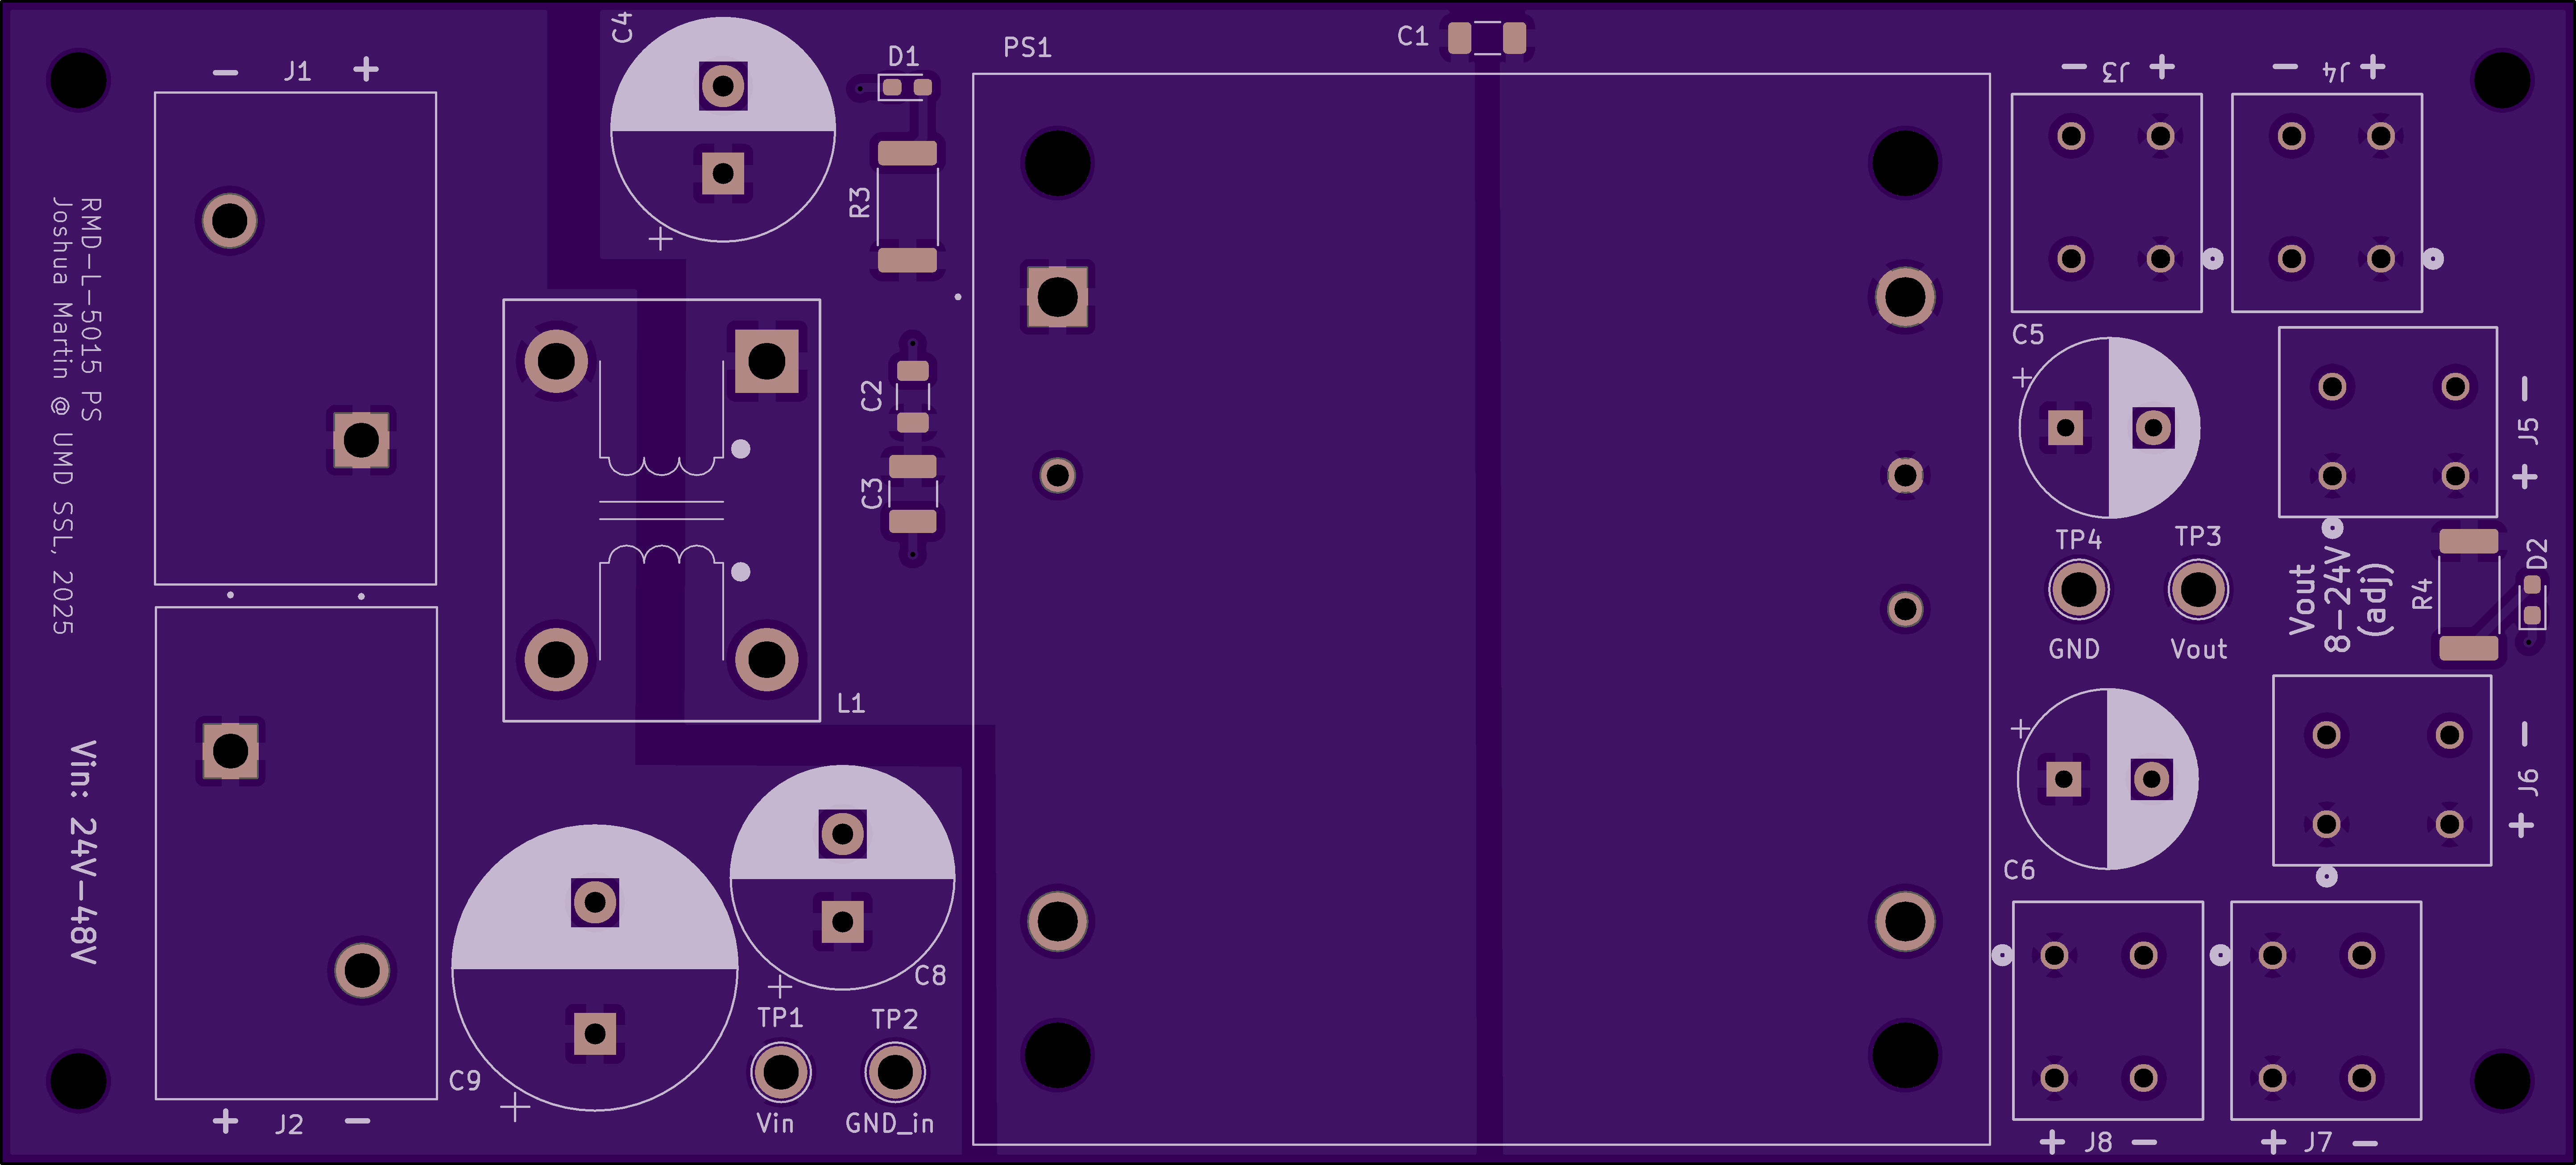
Task: Click the J5 connector label
Action: point(2527,430)
